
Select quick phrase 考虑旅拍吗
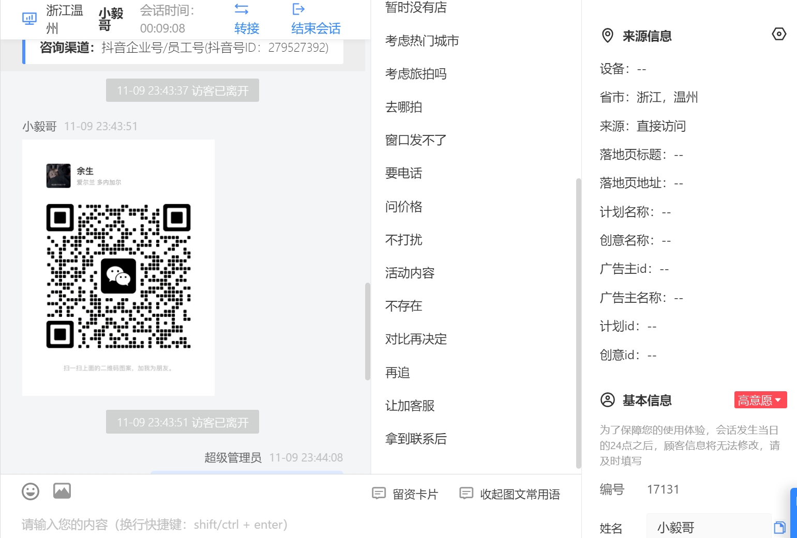click(416, 74)
